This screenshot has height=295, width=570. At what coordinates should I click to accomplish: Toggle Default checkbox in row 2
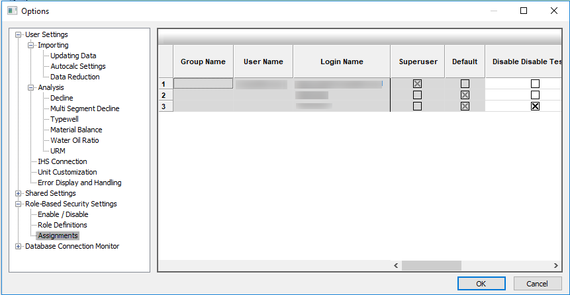coord(465,95)
